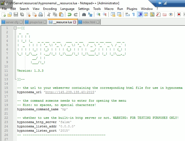Open the View menu
Image resolution: width=185 pixels, height=141 pixels.
point(36,9)
